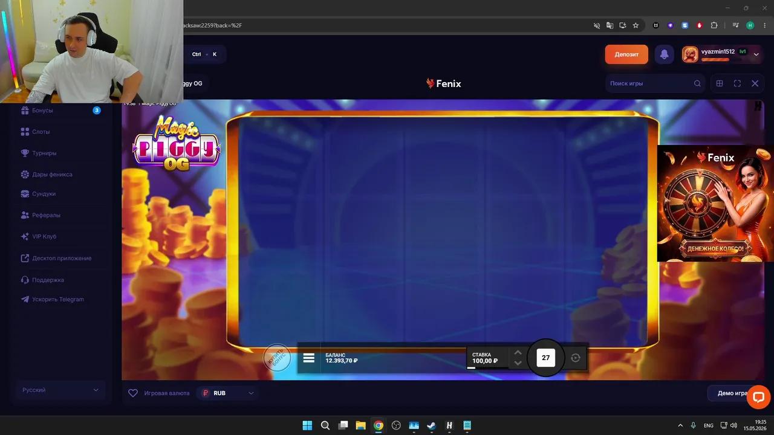Image resolution: width=774 pixels, height=435 pixels.
Task: Click the Fenix logo in game header
Action: 443,83
